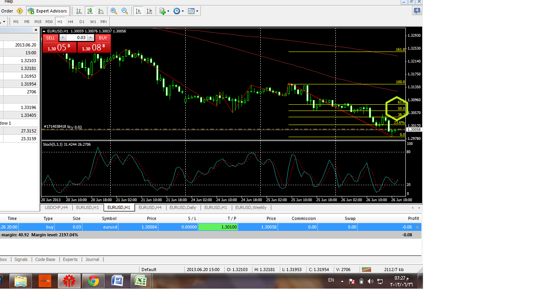Close the order with the x in Profit cell
The height and width of the screenshot is (300, 534).
pos(417,227)
